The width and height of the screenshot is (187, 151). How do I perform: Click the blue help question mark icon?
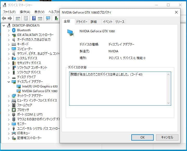pos(34,18)
